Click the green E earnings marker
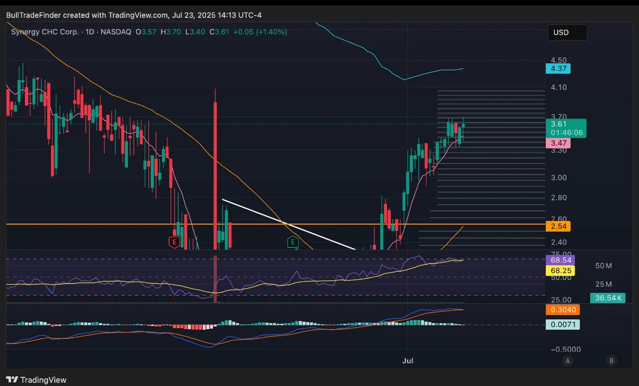Image resolution: width=639 pixels, height=386 pixels. click(293, 243)
